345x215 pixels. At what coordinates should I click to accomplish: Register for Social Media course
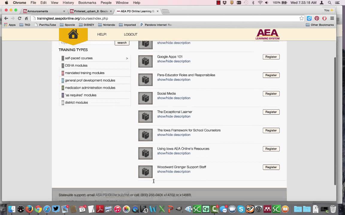[271, 94]
